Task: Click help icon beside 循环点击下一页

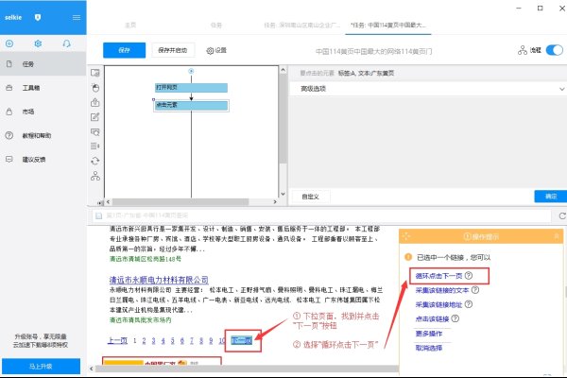Action: [469, 276]
